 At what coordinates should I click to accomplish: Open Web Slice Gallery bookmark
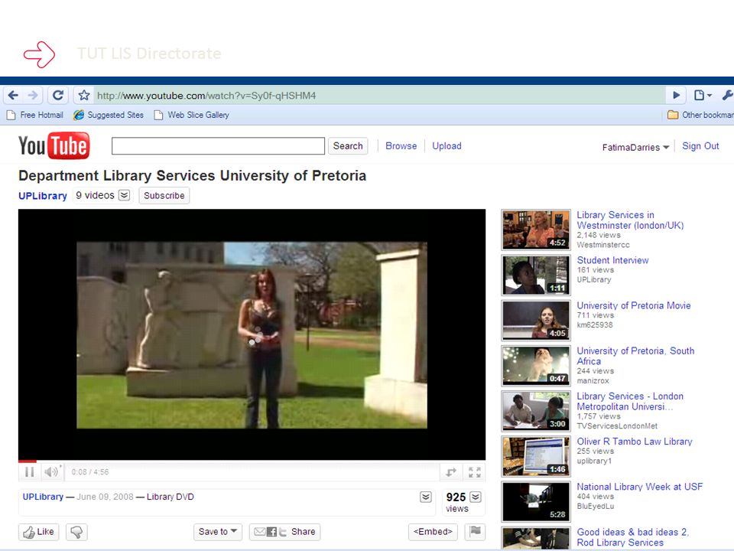pos(191,115)
